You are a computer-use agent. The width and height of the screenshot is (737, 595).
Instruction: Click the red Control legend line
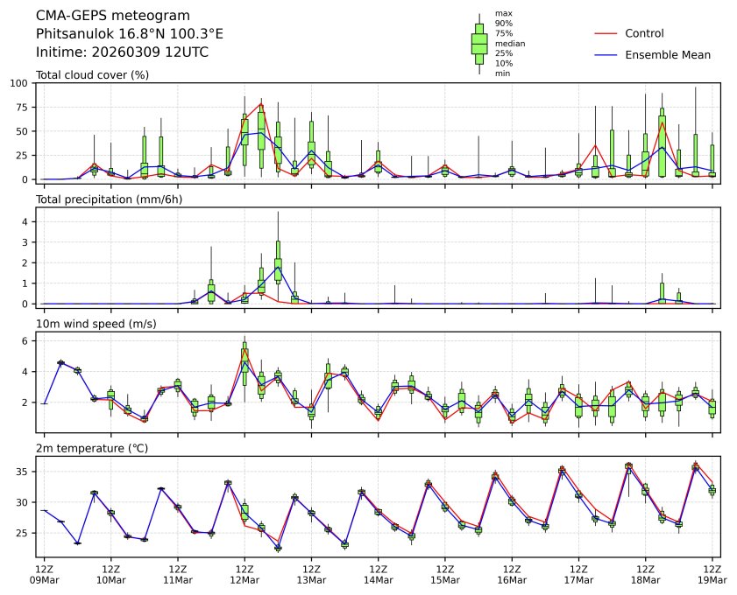click(606, 33)
